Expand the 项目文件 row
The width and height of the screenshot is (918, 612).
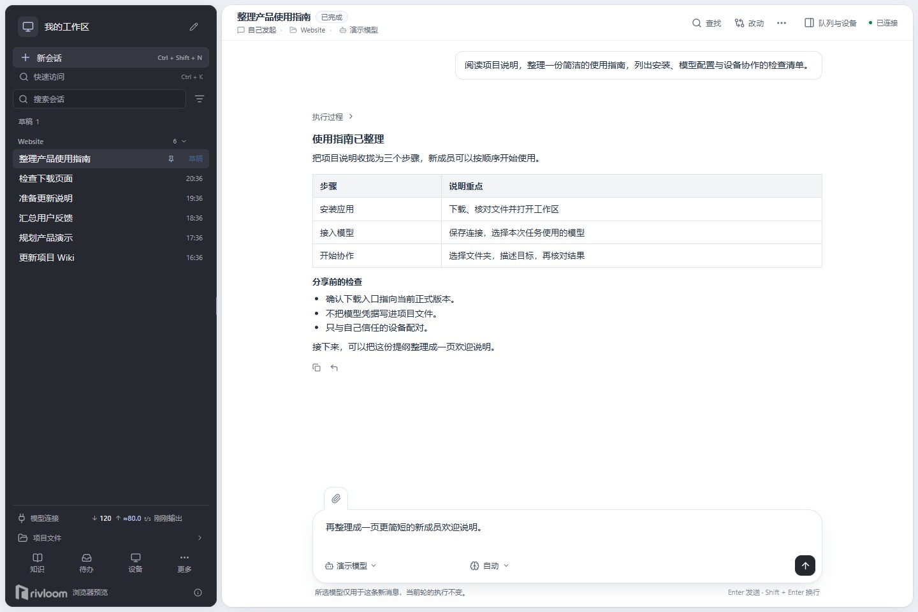click(111, 538)
